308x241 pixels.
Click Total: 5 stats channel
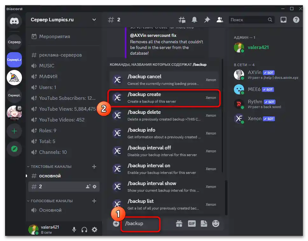point(64,141)
